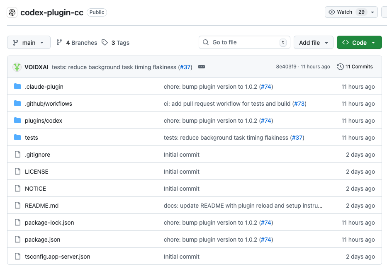Click the tag icon next to 3 Tags

pyautogui.click(x=105, y=43)
